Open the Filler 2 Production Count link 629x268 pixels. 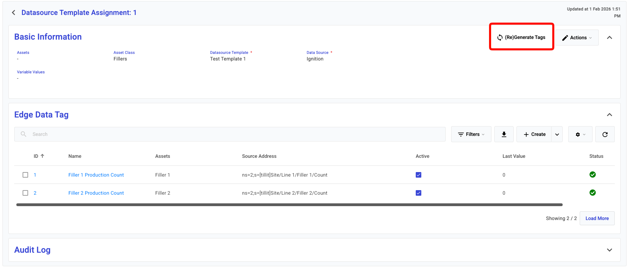point(96,193)
